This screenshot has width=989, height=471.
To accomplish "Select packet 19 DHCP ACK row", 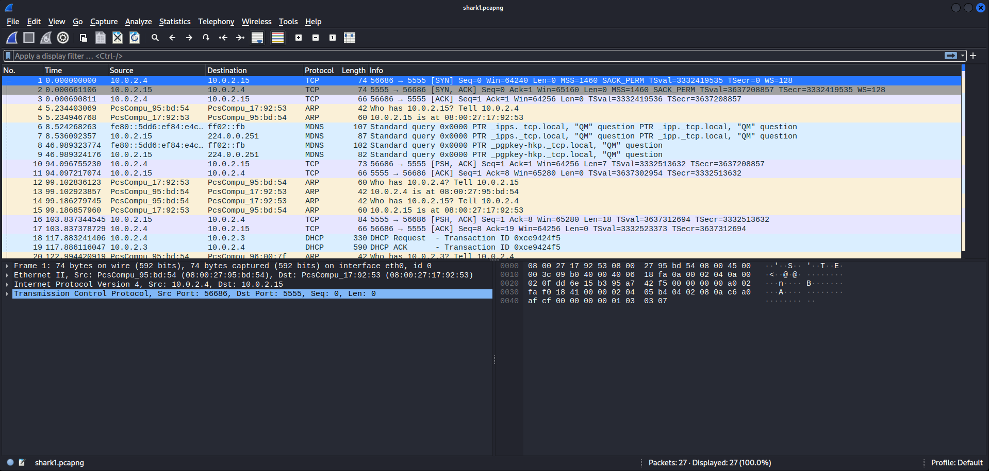I will click(x=482, y=248).
